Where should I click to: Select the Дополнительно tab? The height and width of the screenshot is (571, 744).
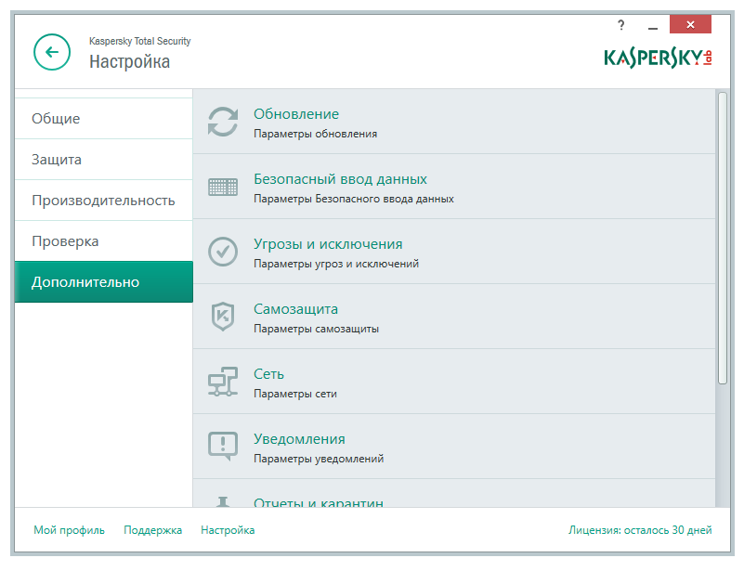click(103, 281)
